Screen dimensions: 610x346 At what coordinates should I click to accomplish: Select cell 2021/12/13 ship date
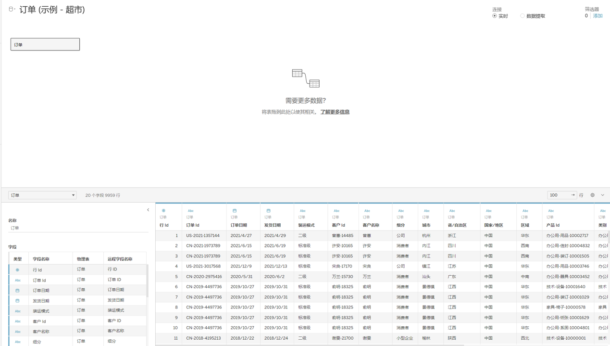point(275,267)
